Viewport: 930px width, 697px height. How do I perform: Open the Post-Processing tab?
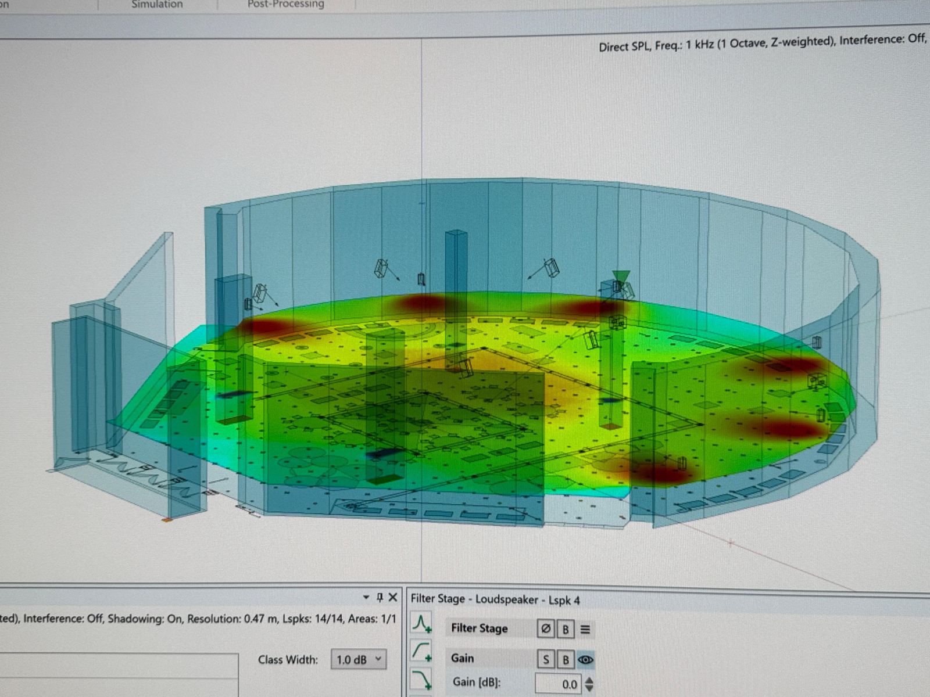285,5
